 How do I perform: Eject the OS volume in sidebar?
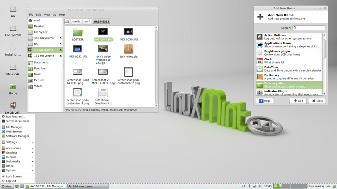(61, 44)
